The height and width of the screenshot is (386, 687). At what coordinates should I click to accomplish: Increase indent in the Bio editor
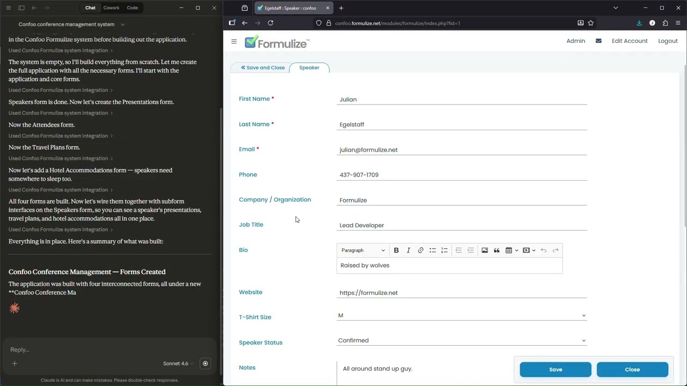471,250
